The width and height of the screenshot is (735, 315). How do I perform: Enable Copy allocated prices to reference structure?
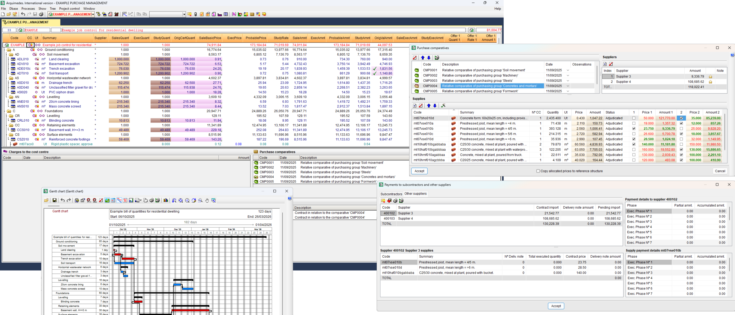coord(538,171)
